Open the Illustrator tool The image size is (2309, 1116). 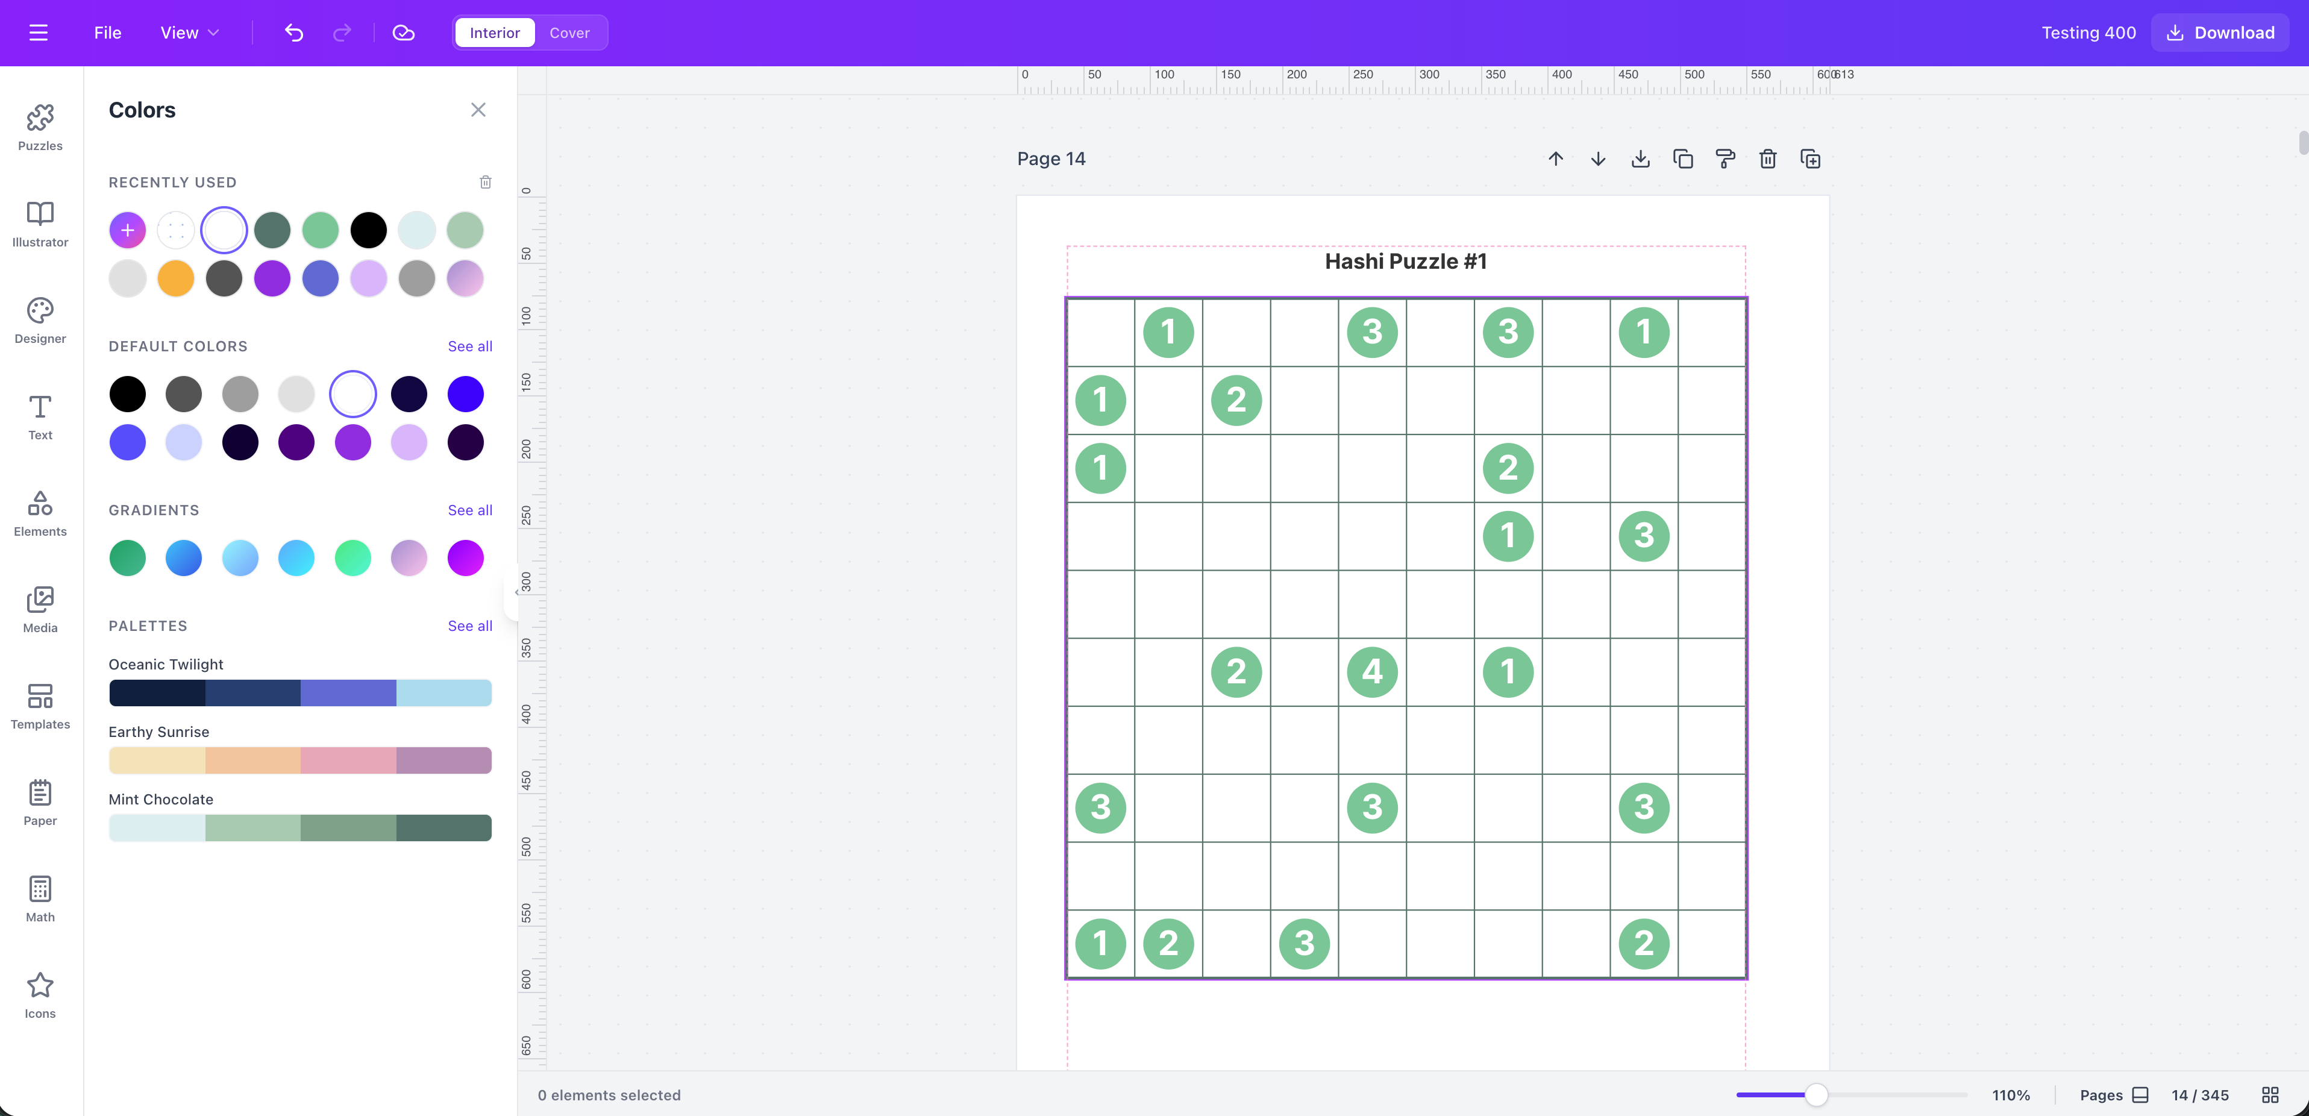[x=39, y=223]
